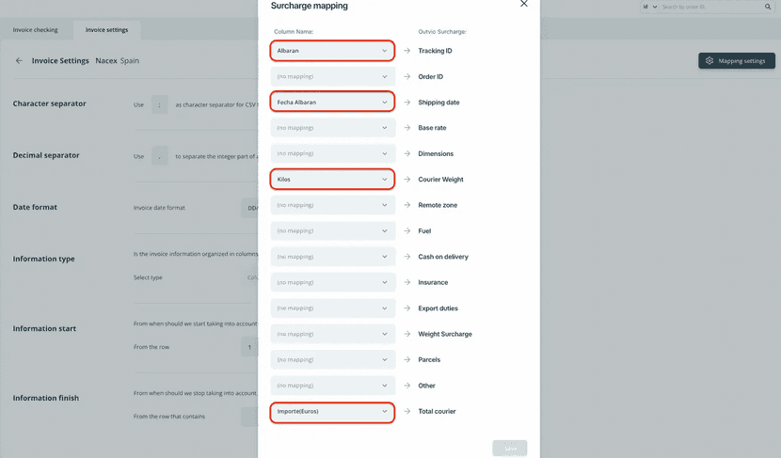Screen dimensions: 781x458
Task: Open the Tracking ID column dropdown
Action: click(332, 51)
